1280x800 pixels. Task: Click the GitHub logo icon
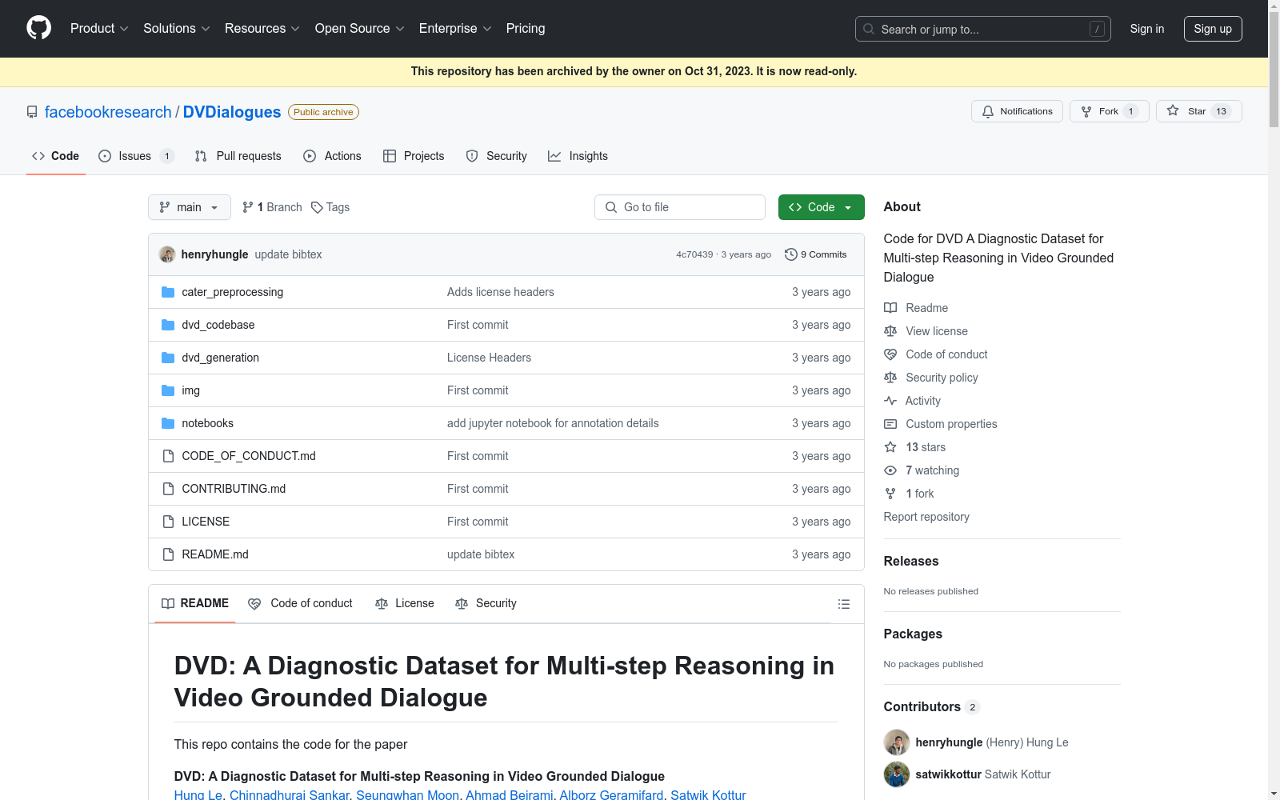(x=38, y=28)
